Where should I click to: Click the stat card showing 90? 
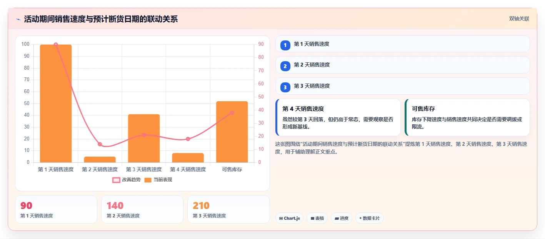pyautogui.click(x=56, y=209)
